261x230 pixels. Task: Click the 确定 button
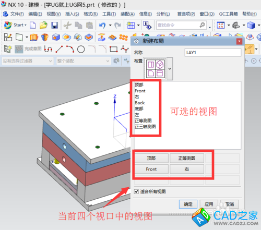coord(188,204)
